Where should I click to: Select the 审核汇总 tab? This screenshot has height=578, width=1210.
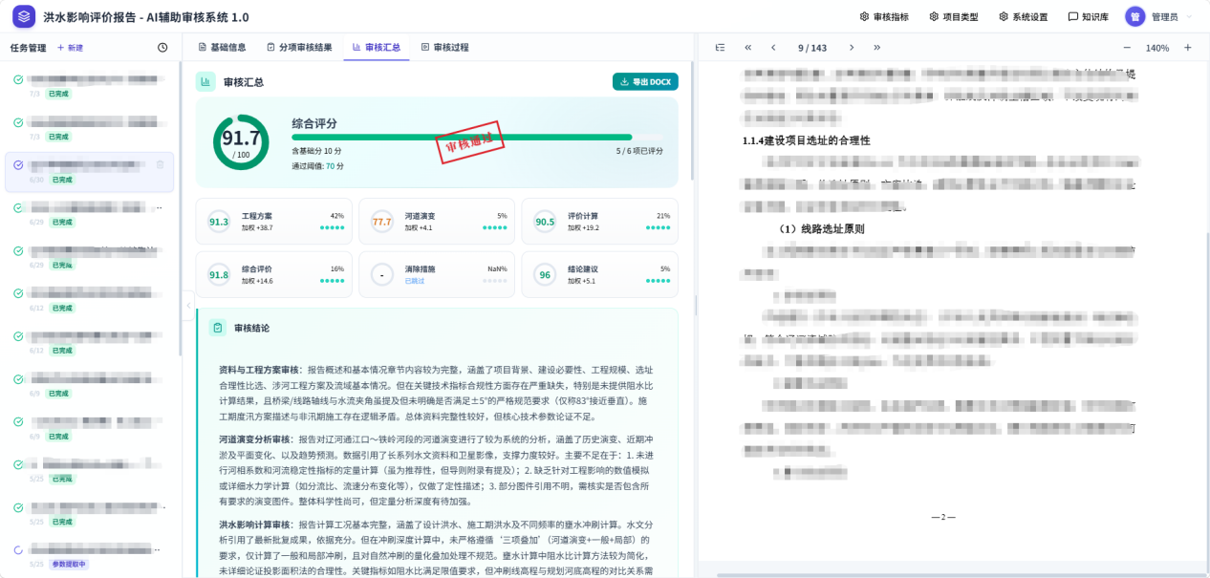coord(377,47)
